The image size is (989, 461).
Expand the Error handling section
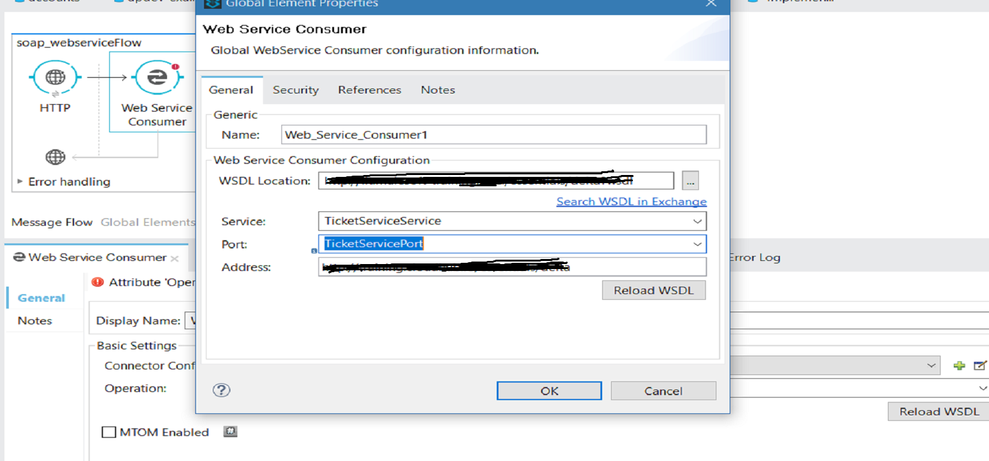click(20, 181)
